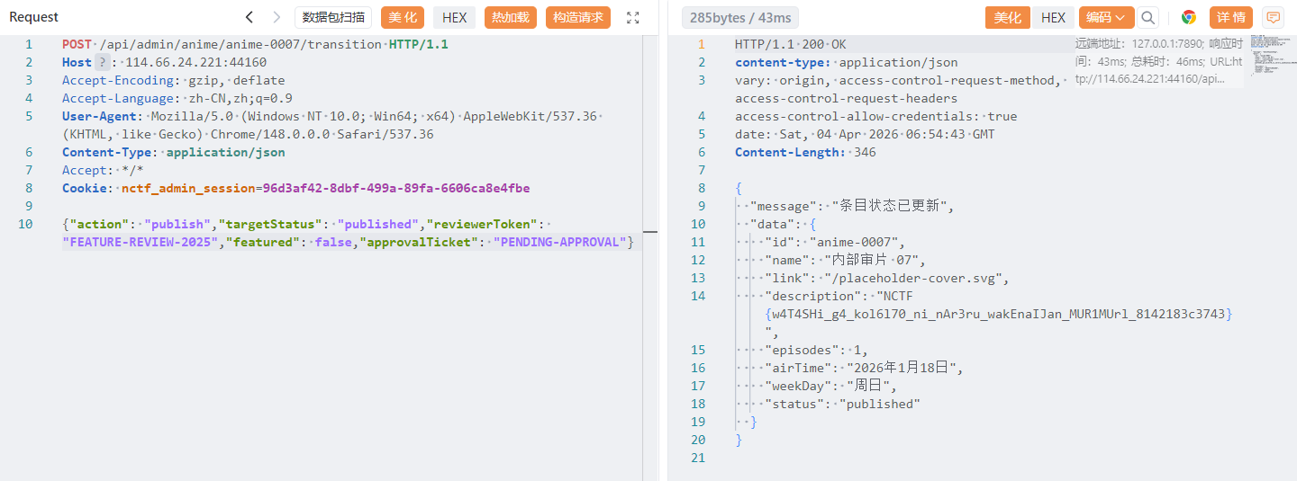Screen dimensions: 1297x481
Task: Click the Content-Length: 346 header
Action: 805,152
